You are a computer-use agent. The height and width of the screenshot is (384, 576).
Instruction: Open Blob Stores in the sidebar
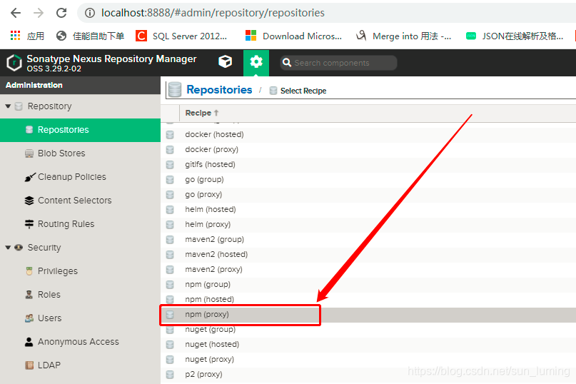[x=80, y=153]
